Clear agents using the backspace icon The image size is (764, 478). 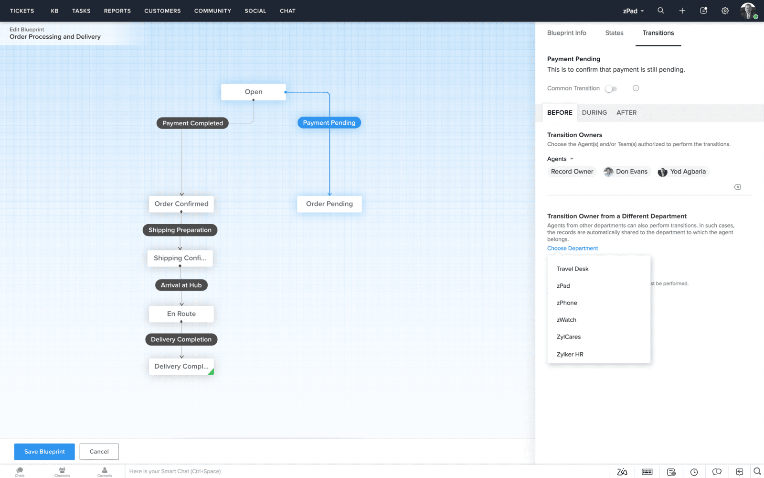[x=737, y=187]
